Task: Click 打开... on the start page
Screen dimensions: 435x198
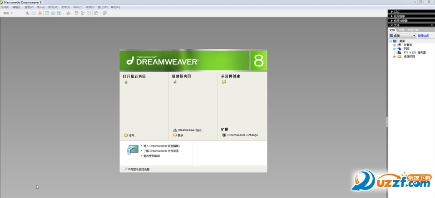Action: [132, 136]
